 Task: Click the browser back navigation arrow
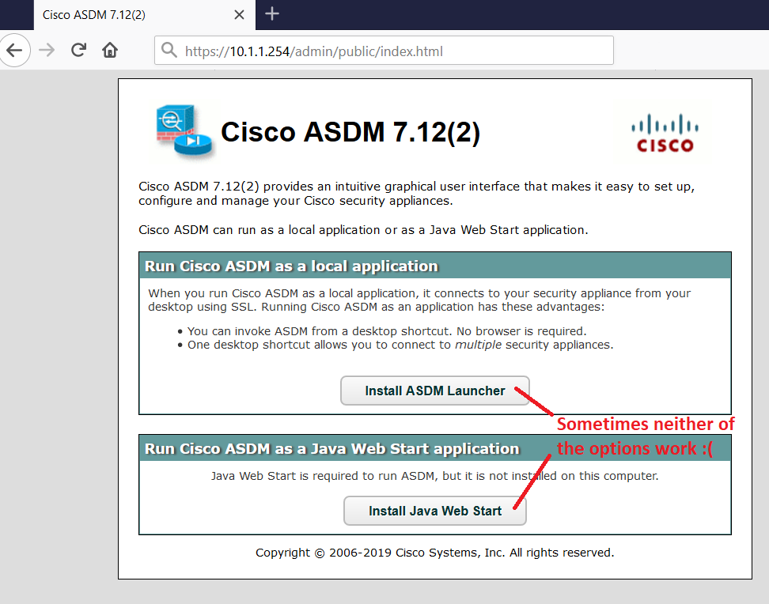coord(16,50)
